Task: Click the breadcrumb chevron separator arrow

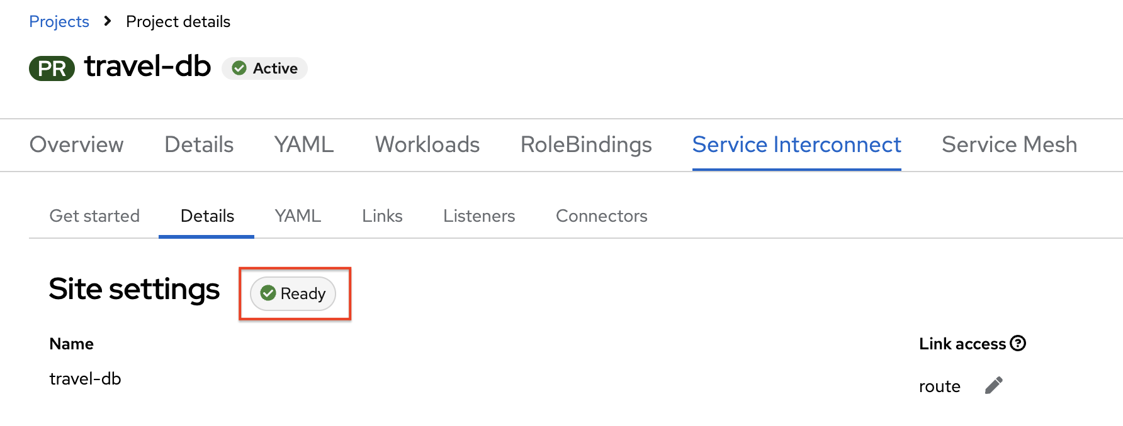Action: click(x=108, y=21)
